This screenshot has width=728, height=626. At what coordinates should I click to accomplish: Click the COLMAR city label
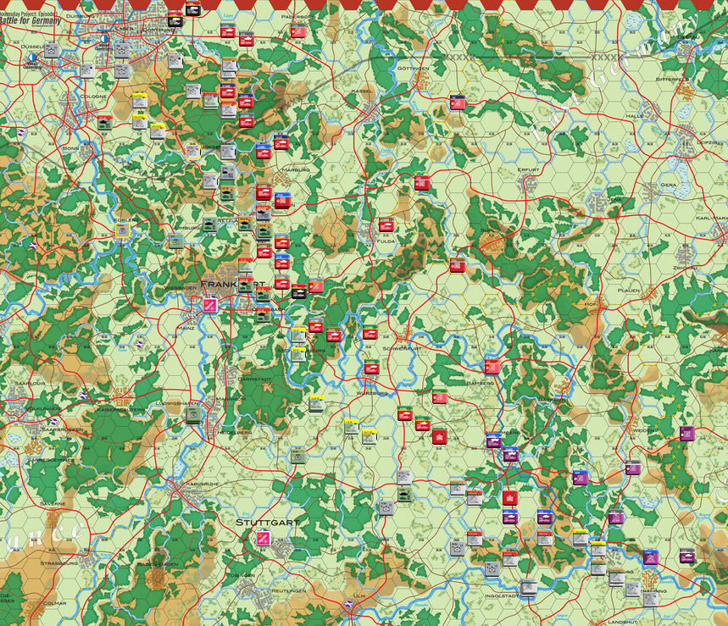54,603
